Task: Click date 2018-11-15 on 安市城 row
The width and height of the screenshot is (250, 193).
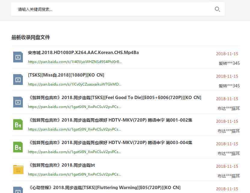Action: pos(227,54)
